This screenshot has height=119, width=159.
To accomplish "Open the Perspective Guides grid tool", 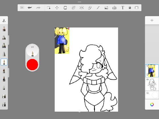I will click(x=114, y=8).
